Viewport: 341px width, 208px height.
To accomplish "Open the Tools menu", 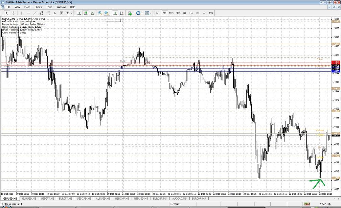I will 49,7.
